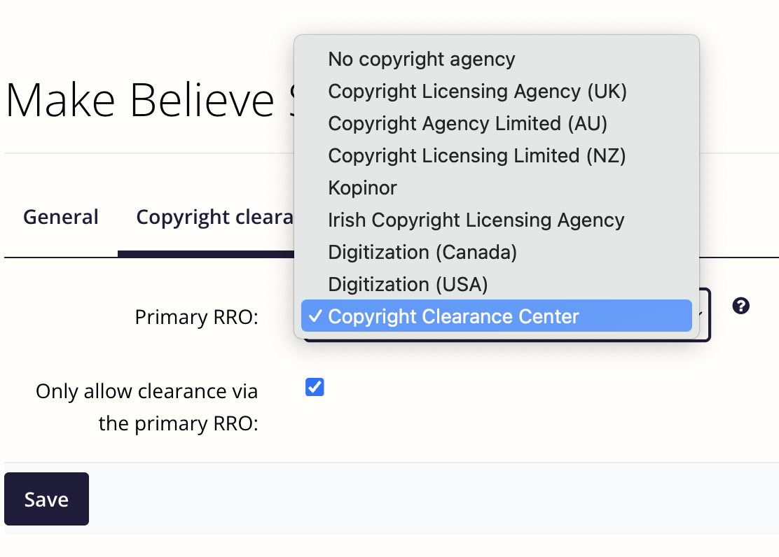Click the Make Believe page heading
The height and width of the screenshot is (557, 779).
(149, 101)
